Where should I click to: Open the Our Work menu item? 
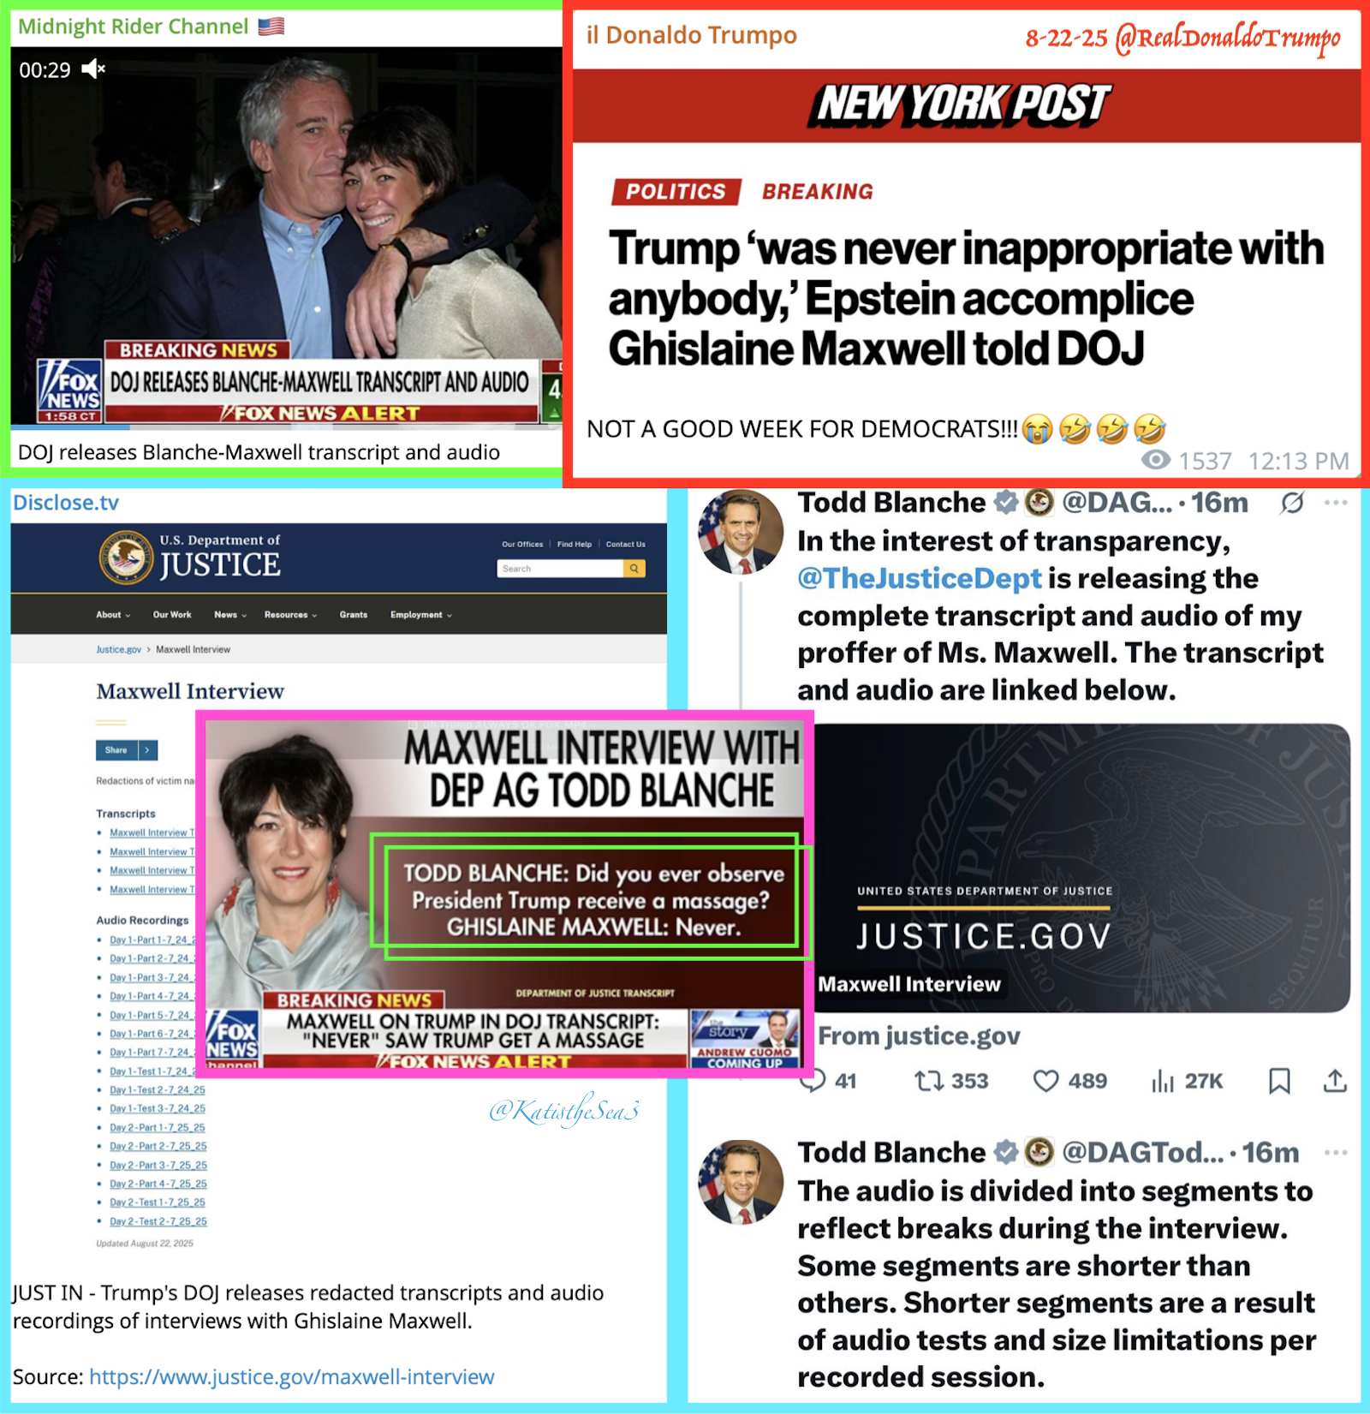click(172, 615)
